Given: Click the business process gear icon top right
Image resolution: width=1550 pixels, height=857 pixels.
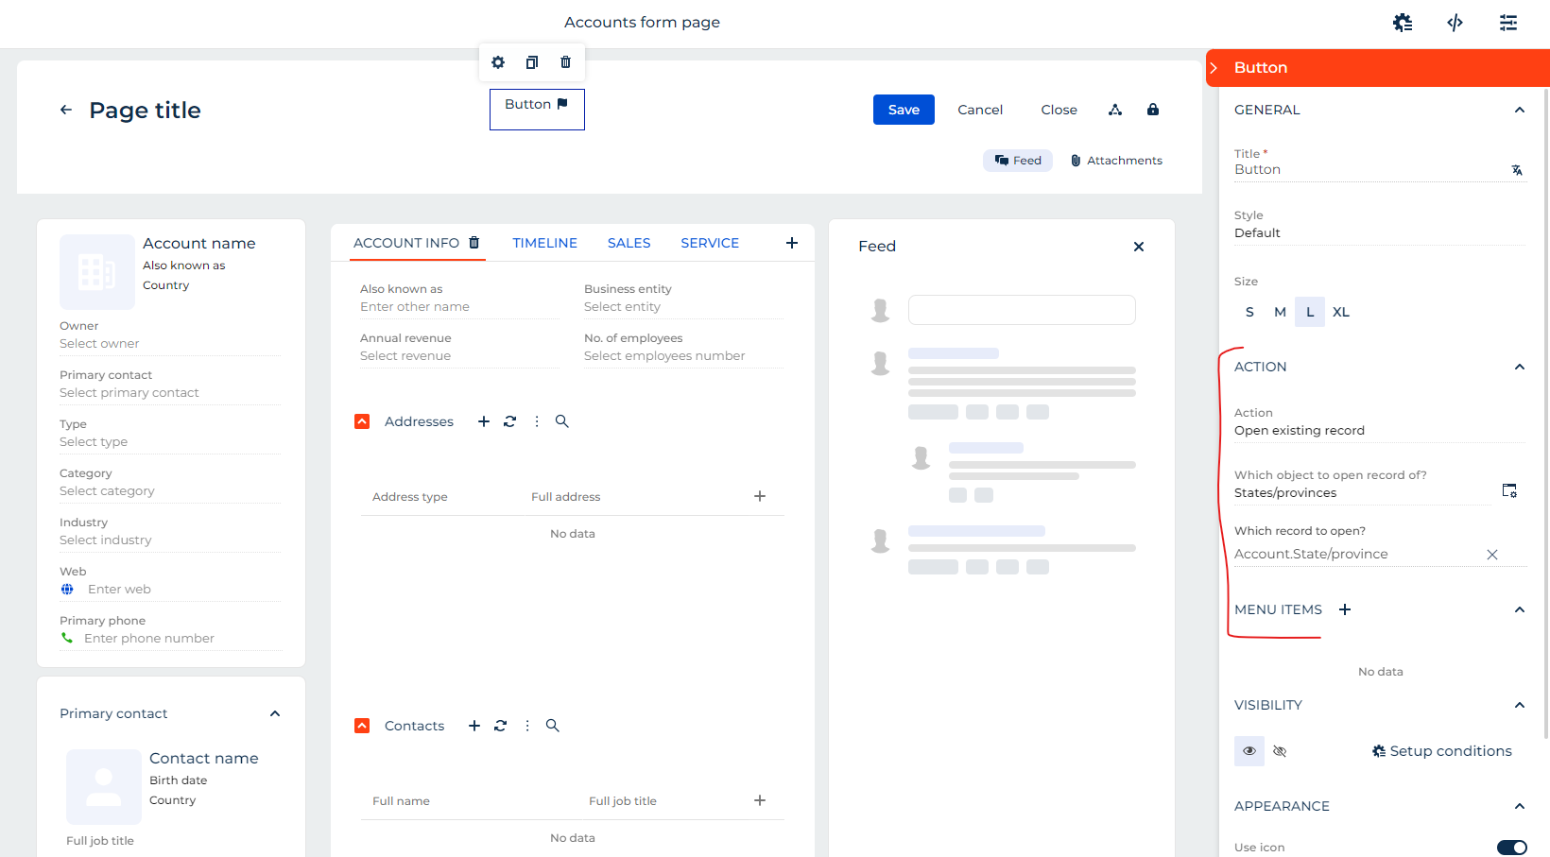Looking at the screenshot, I should point(1403,22).
